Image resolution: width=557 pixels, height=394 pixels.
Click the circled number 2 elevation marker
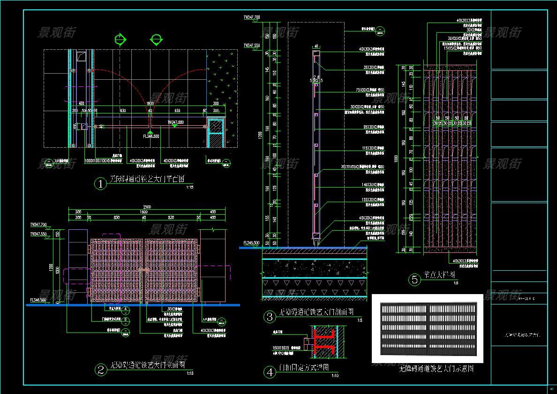click(101, 370)
